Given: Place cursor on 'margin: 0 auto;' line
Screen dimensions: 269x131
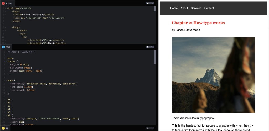Looking at the screenshot, I should 20,65.
